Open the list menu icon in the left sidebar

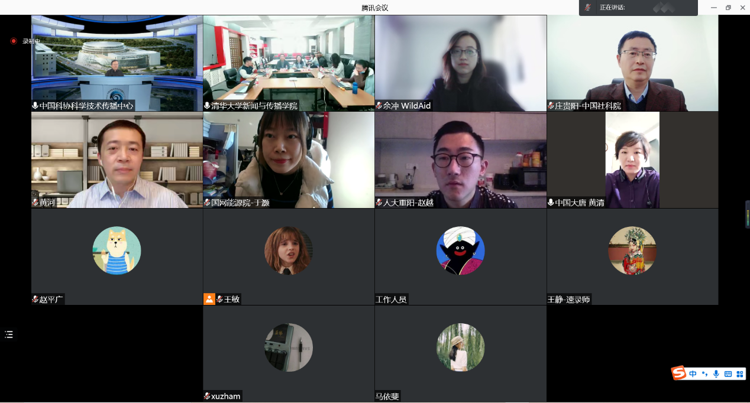point(9,334)
